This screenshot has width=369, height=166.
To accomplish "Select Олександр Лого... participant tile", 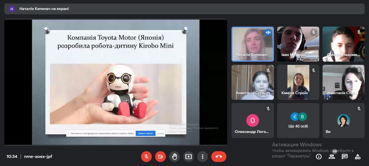I will (x=253, y=121).
